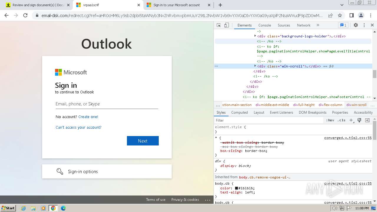The image size is (377, 212).
Task: Open Sign-in options
Action: [x=107, y=171]
